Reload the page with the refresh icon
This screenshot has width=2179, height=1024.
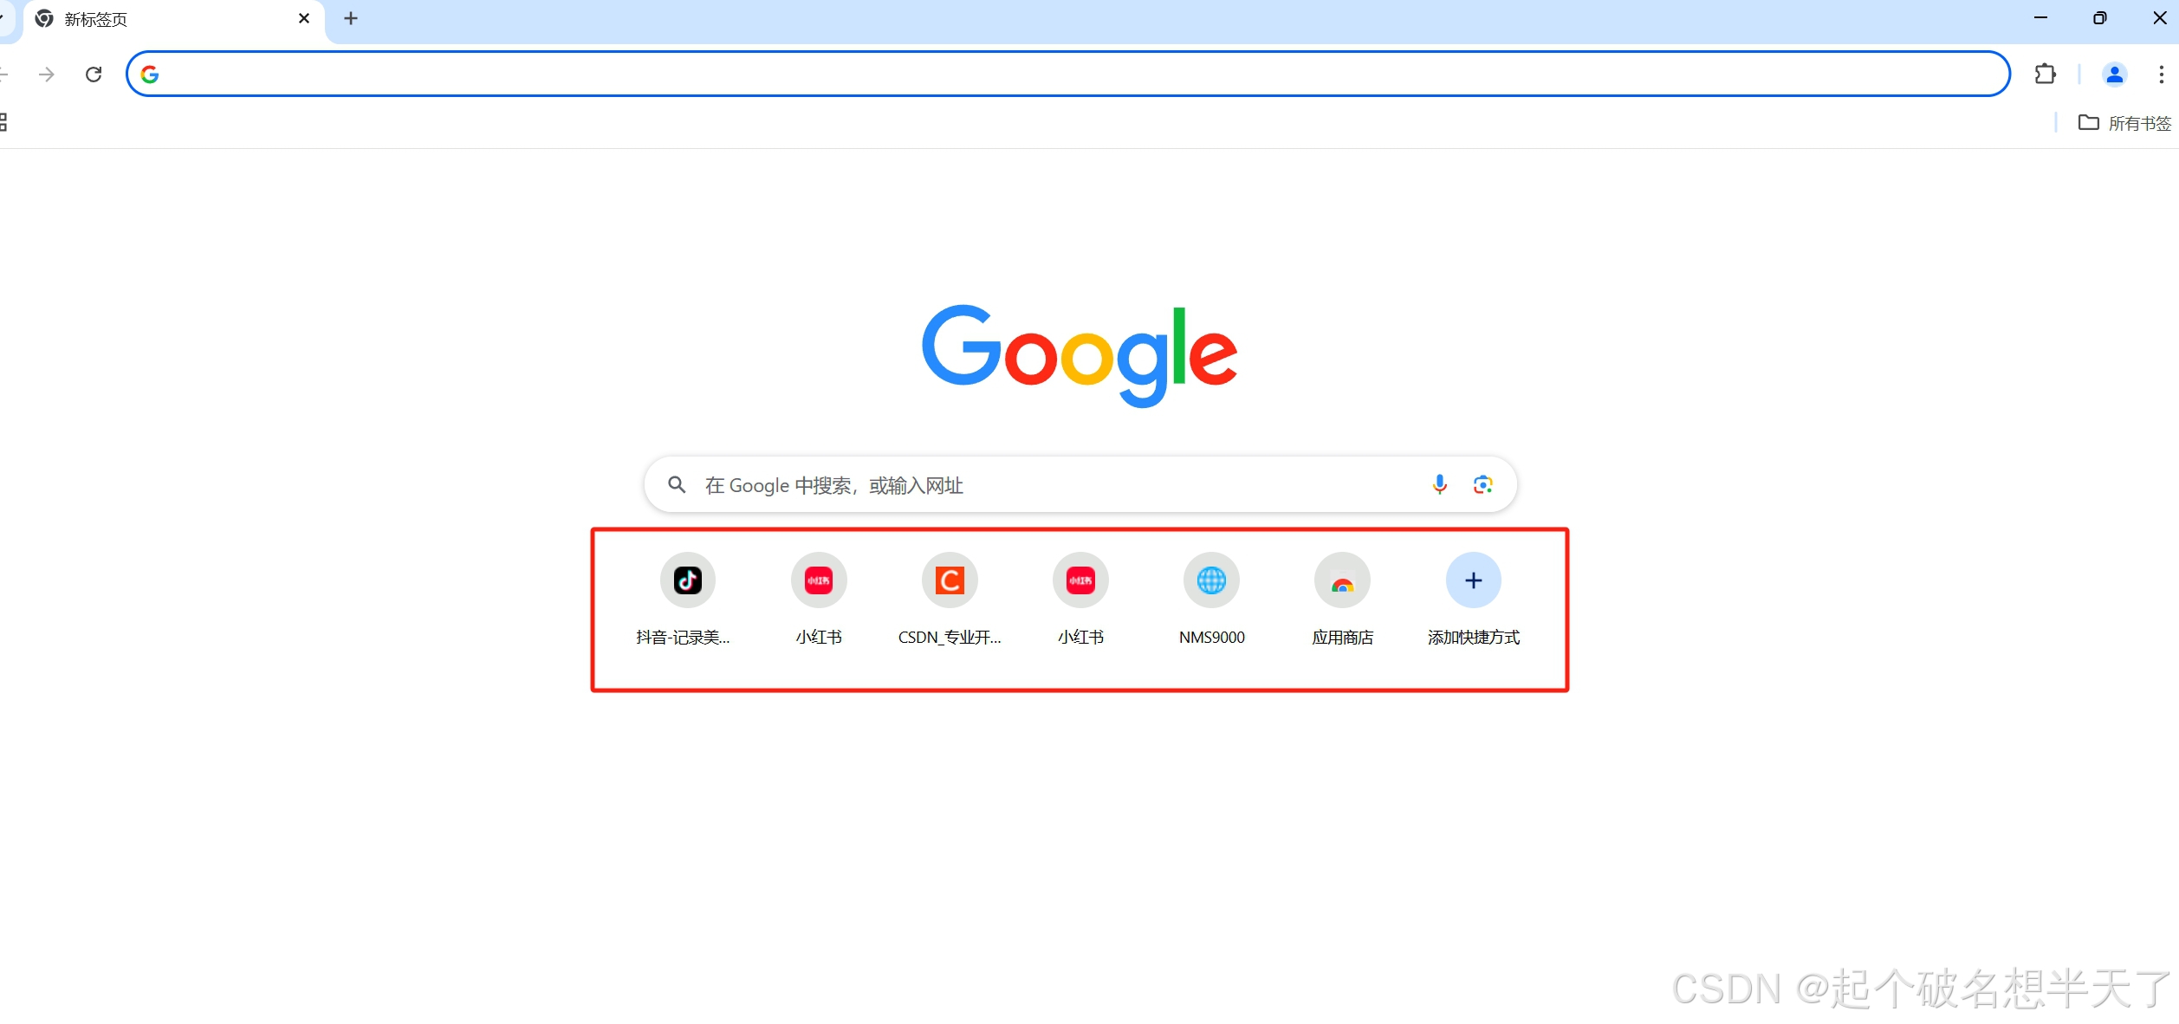pyautogui.click(x=94, y=75)
